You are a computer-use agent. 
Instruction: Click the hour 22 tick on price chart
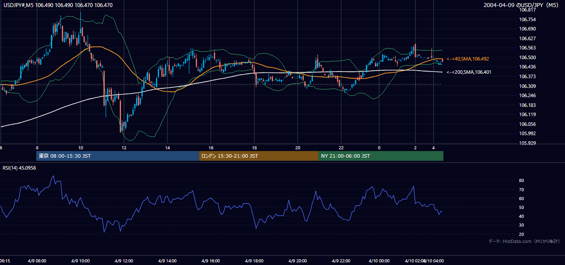[341, 148]
